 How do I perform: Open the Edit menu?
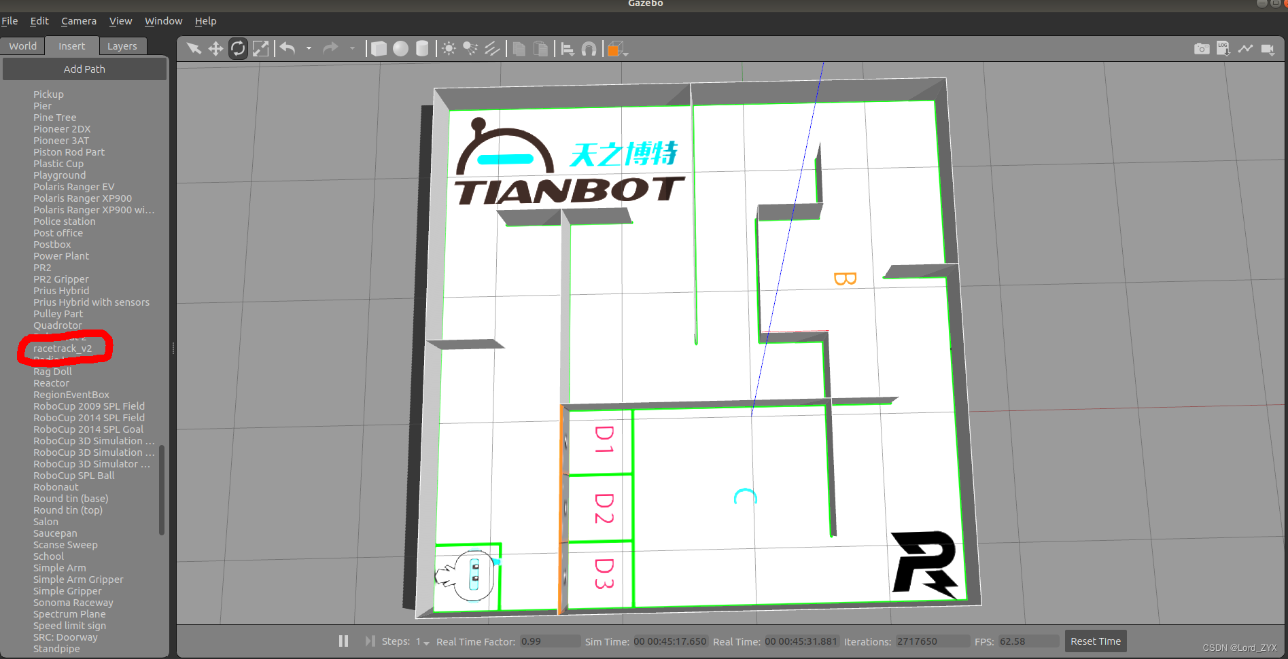point(39,21)
